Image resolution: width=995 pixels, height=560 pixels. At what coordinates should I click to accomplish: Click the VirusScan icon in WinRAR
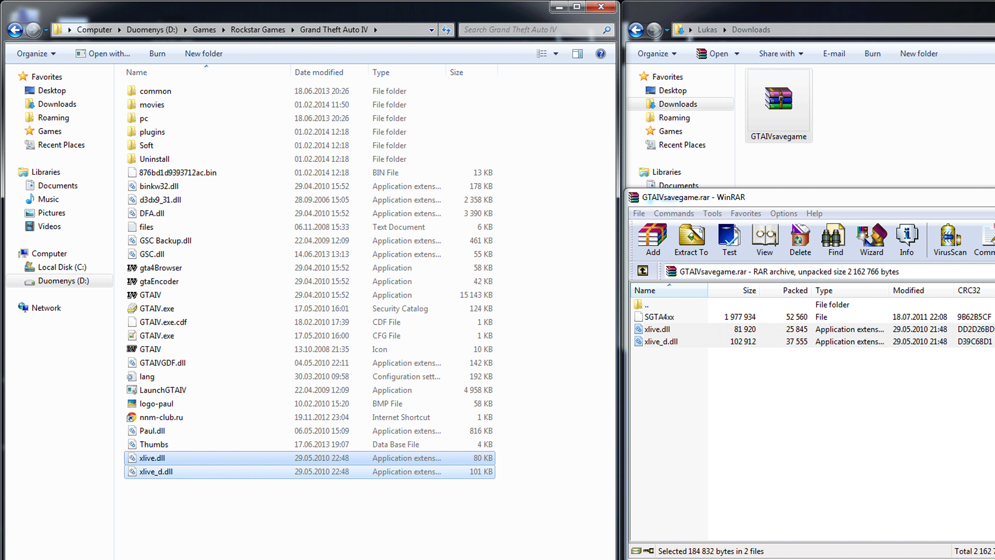coord(950,240)
